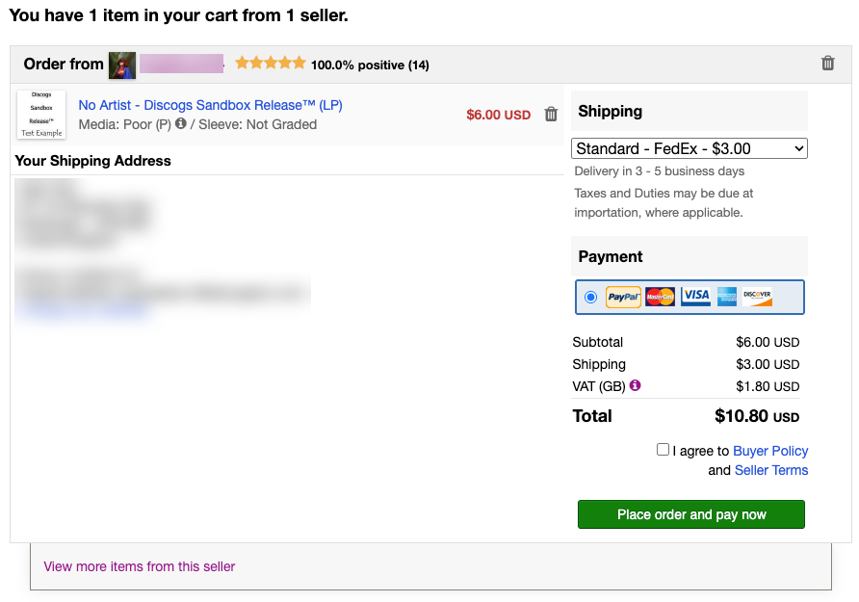The image size is (859, 602).
Task: Click the release thumbnail image
Action: point(40,114)
